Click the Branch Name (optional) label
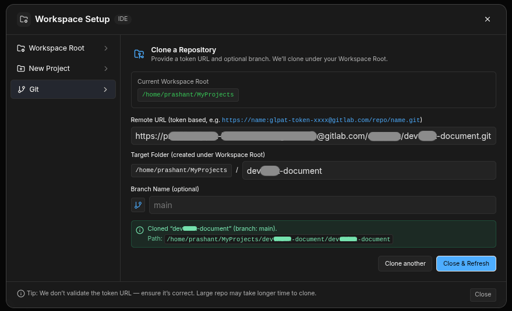This screenshot has width=512, height=311. pyautogui.click(x=165, y=189)
